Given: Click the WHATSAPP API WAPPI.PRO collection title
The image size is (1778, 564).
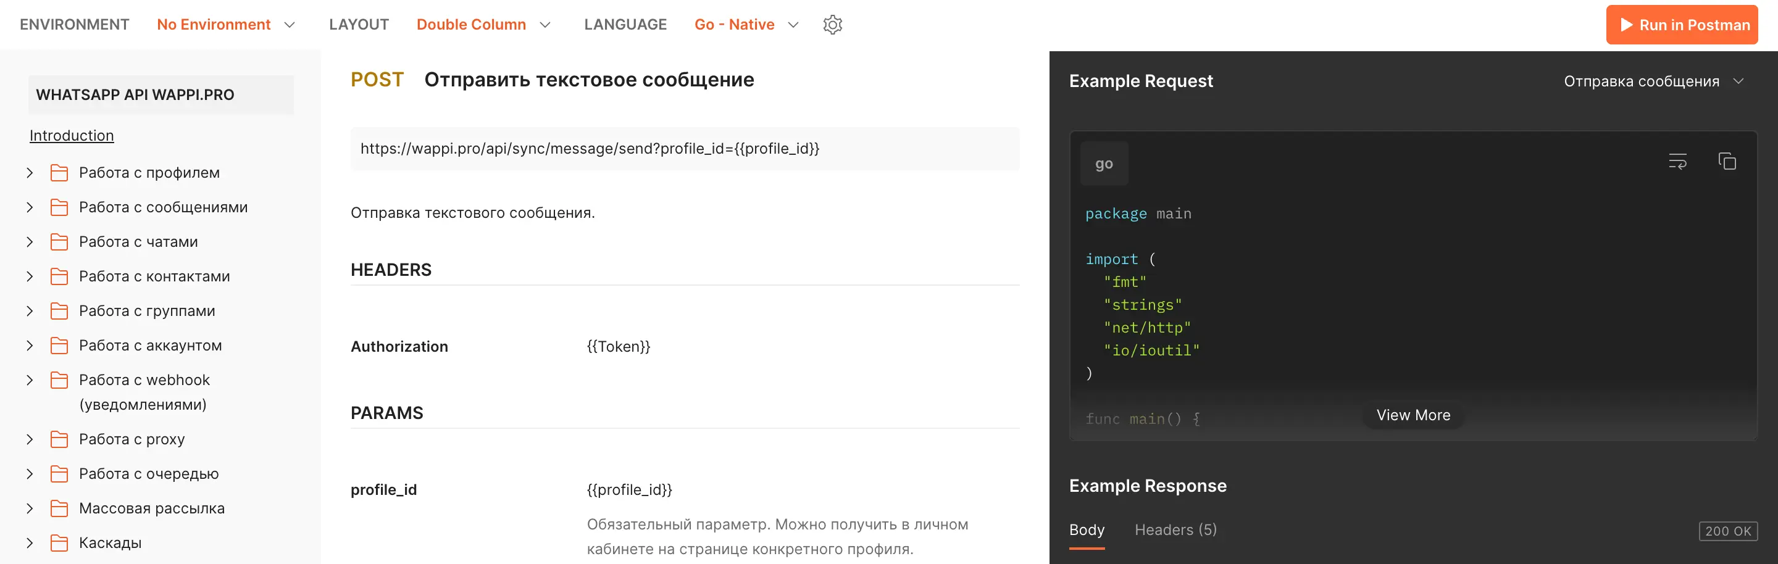Looking at the screenshot, I should click(160, 94).
